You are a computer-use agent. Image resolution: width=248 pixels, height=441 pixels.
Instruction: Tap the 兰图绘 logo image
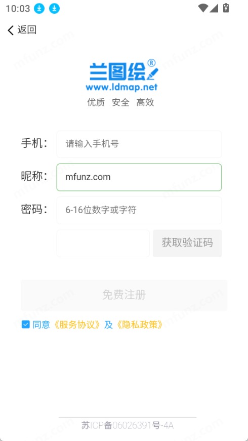(x=123, y=70)
